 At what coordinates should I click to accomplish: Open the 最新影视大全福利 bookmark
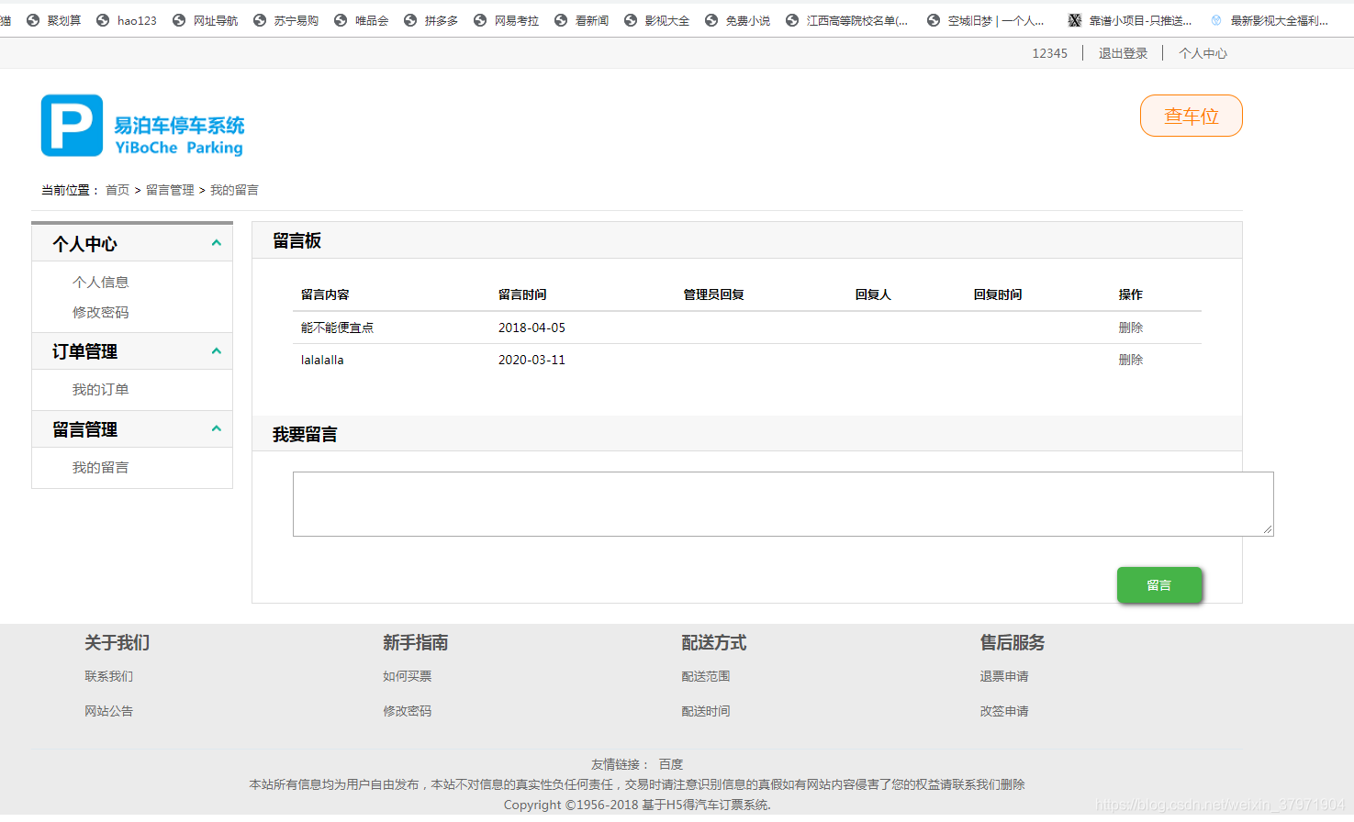click(x=1270, y=20)
